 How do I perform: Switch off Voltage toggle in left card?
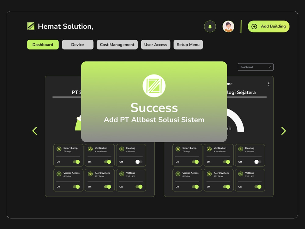click(139, 187)
